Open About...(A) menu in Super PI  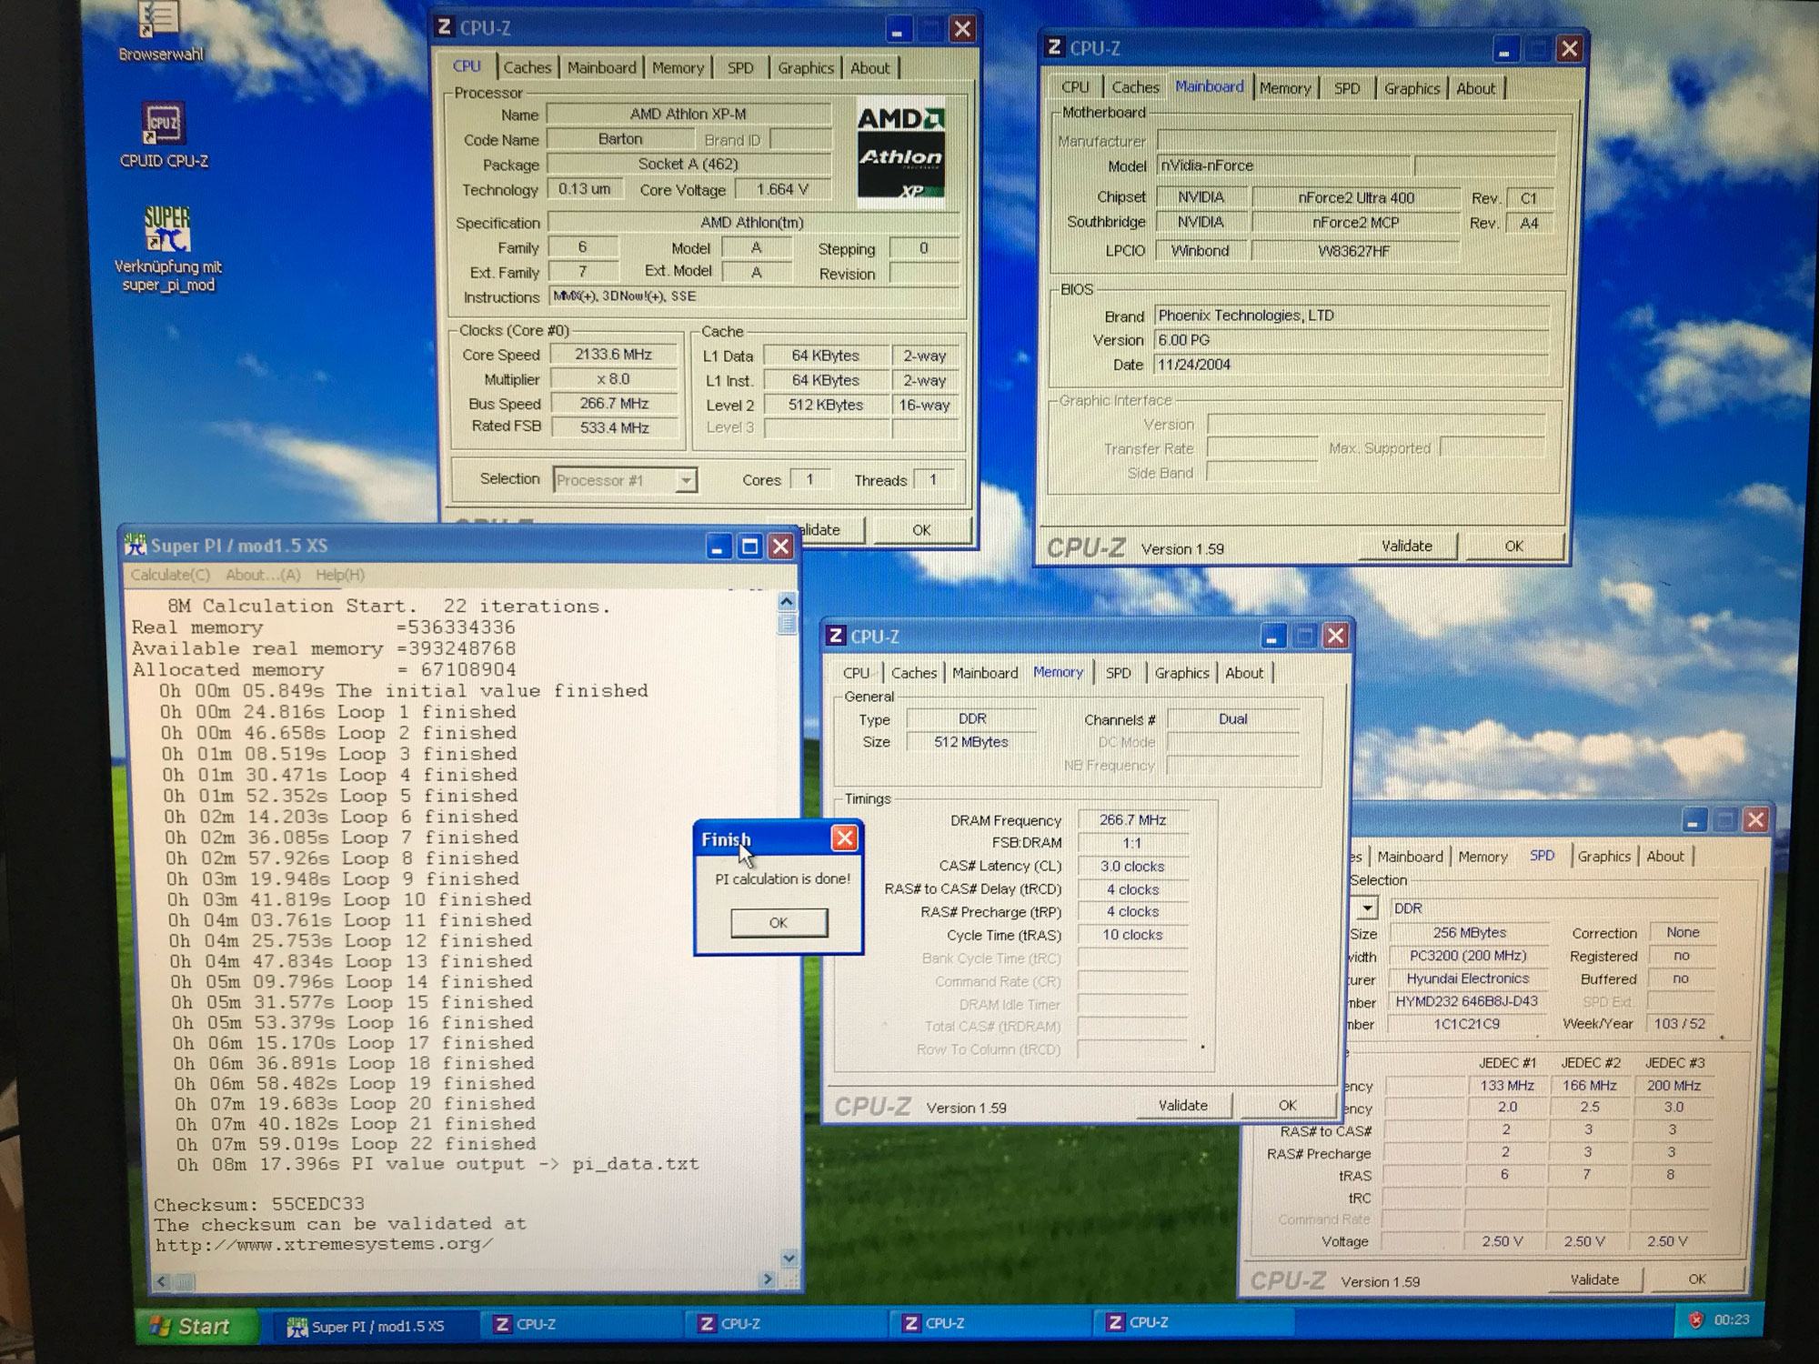coord(263,575)
